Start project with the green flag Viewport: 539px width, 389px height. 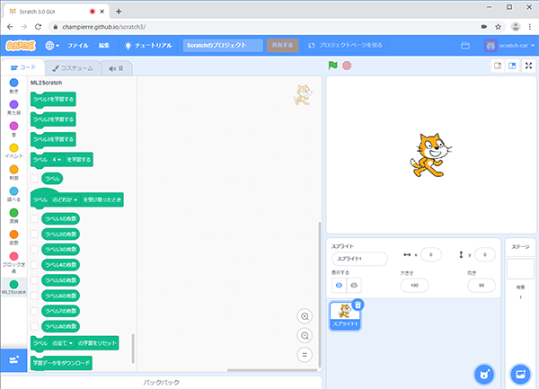click(x=332, y=66)
